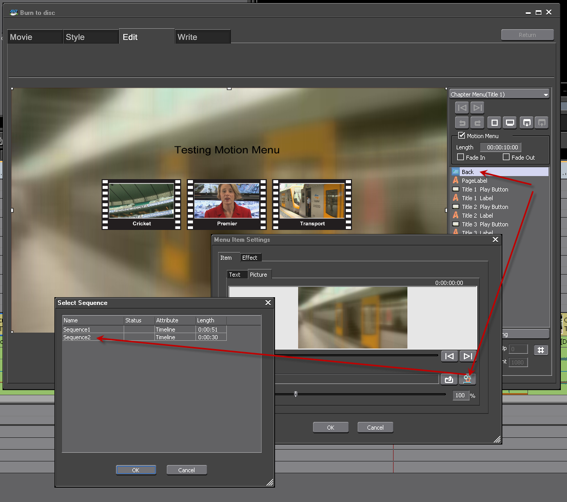Click the redo arrow icon in Edit panel

click(477, 123)
